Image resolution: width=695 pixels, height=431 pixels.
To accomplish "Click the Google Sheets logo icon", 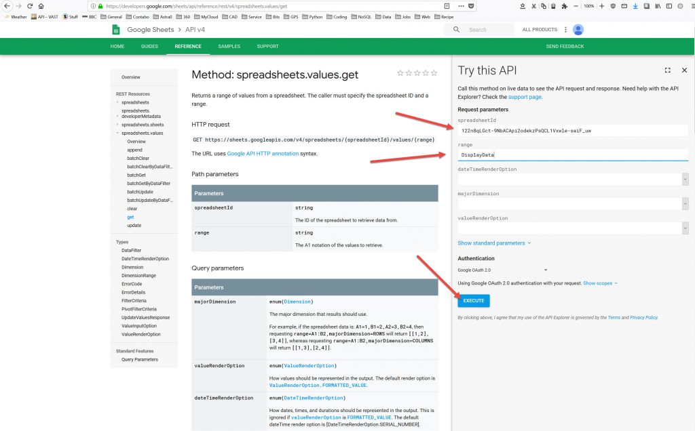I will click(117, 29).
